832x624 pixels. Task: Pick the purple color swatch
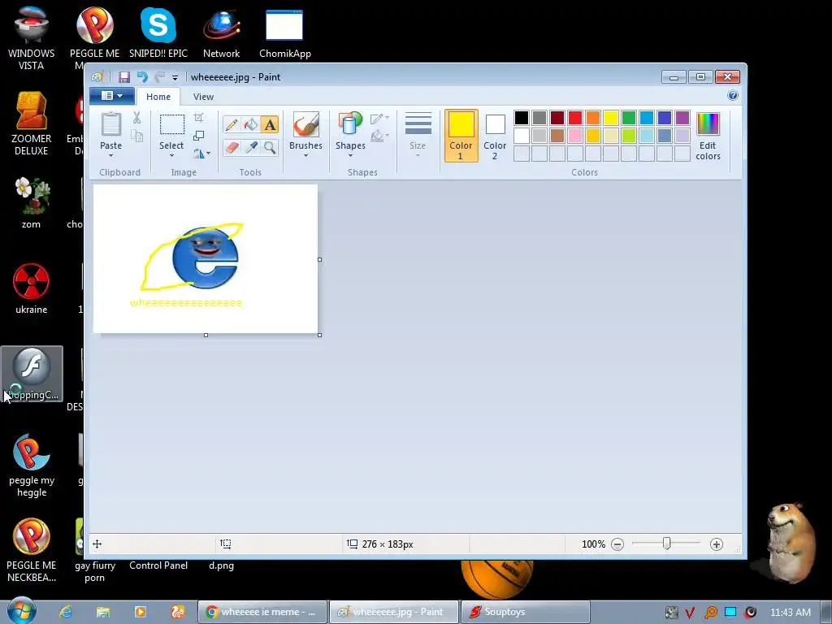tap(682, 117)
